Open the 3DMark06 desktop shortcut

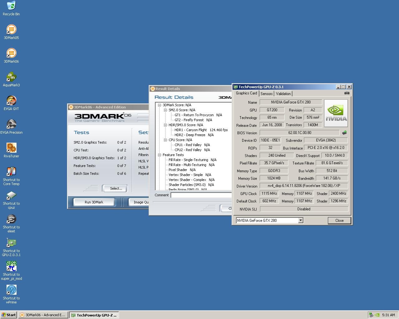click(11, 53)
